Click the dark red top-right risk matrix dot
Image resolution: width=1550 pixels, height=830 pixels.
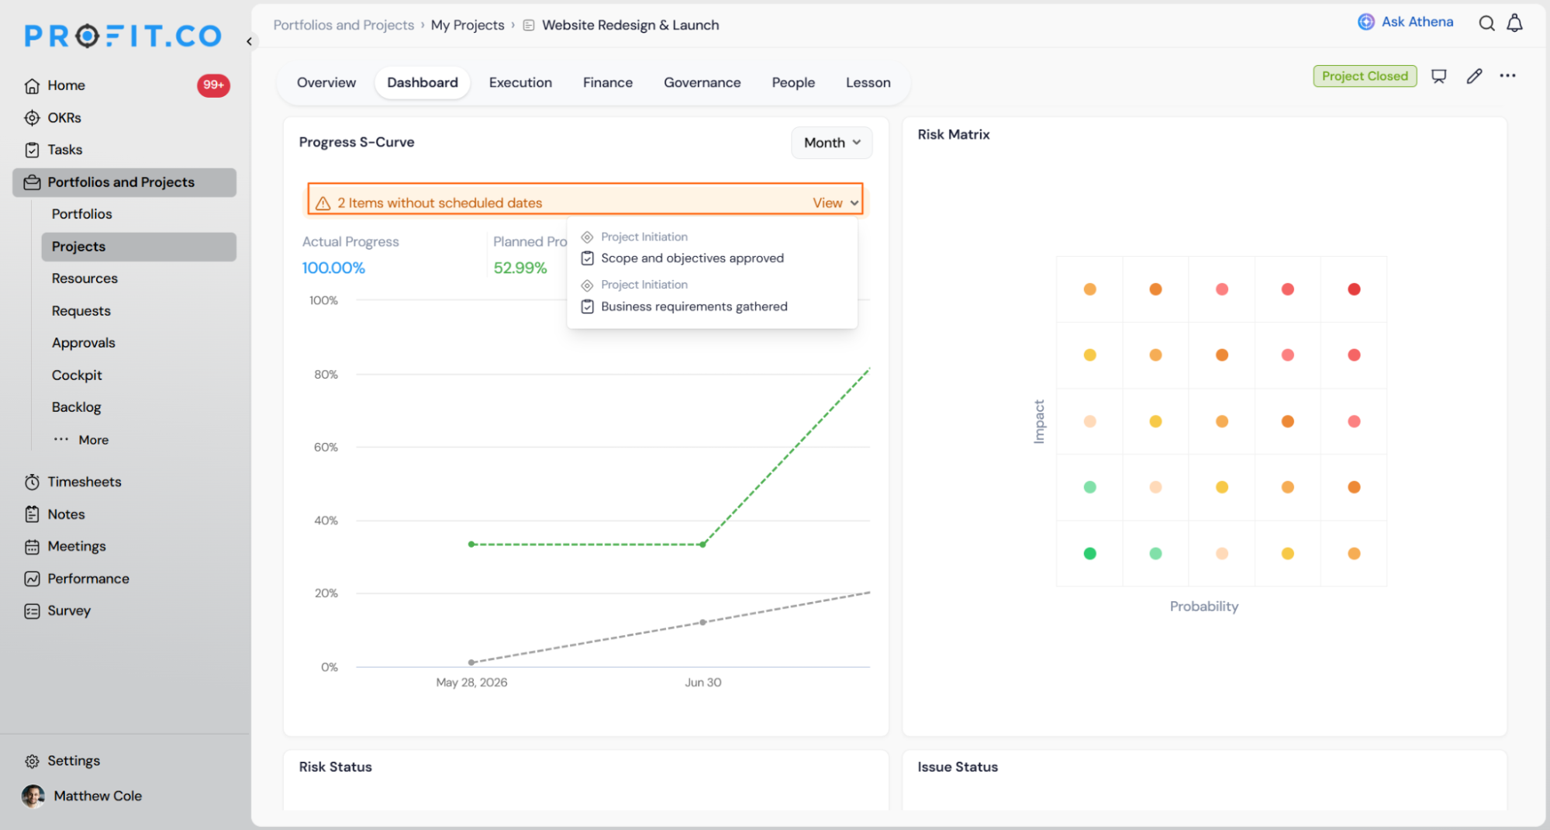pos(1354,289)
